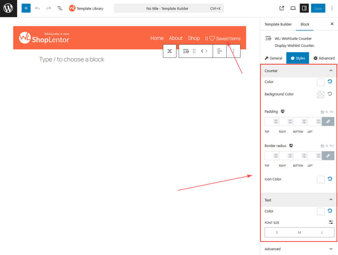Click the Save button
Viewport: 338px width, 255px height.
(x=318, y=8)
